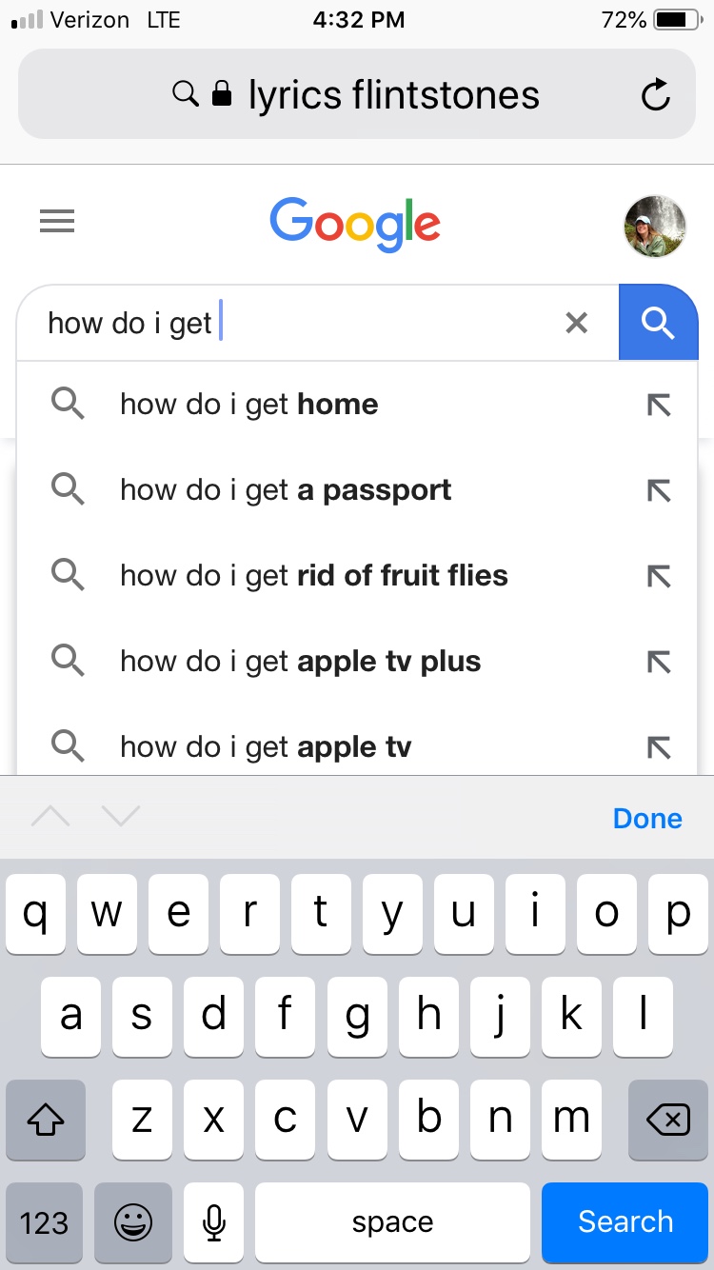The width and height of the screenshot is (714, 1270).
Task: Tap the Google logo
Action: 354,225
